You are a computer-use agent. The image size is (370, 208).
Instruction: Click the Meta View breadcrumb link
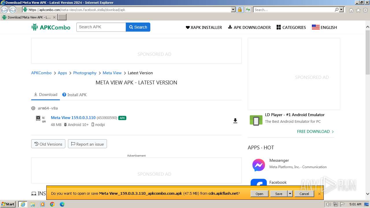(x=112, y=73)
